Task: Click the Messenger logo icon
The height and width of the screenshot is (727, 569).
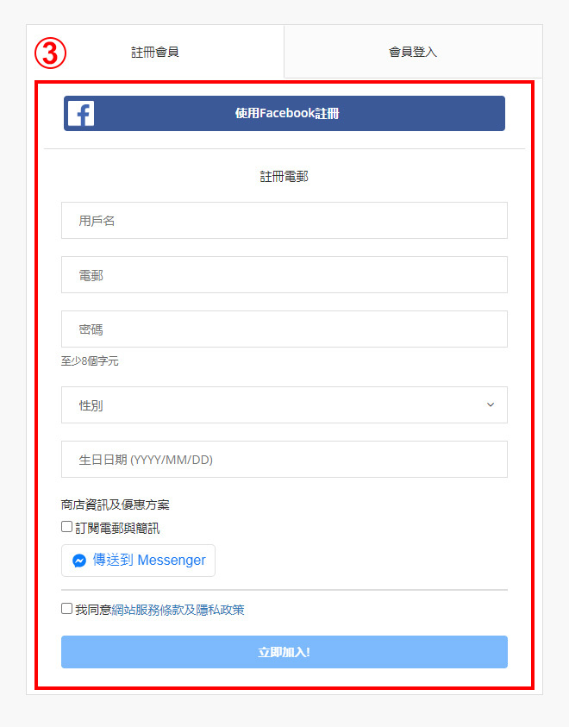Action: pyautogui.click(x=79, y=561)
